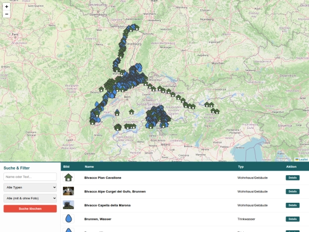Click the 'Trinkwasser' type cell

[x=246, y=219]
